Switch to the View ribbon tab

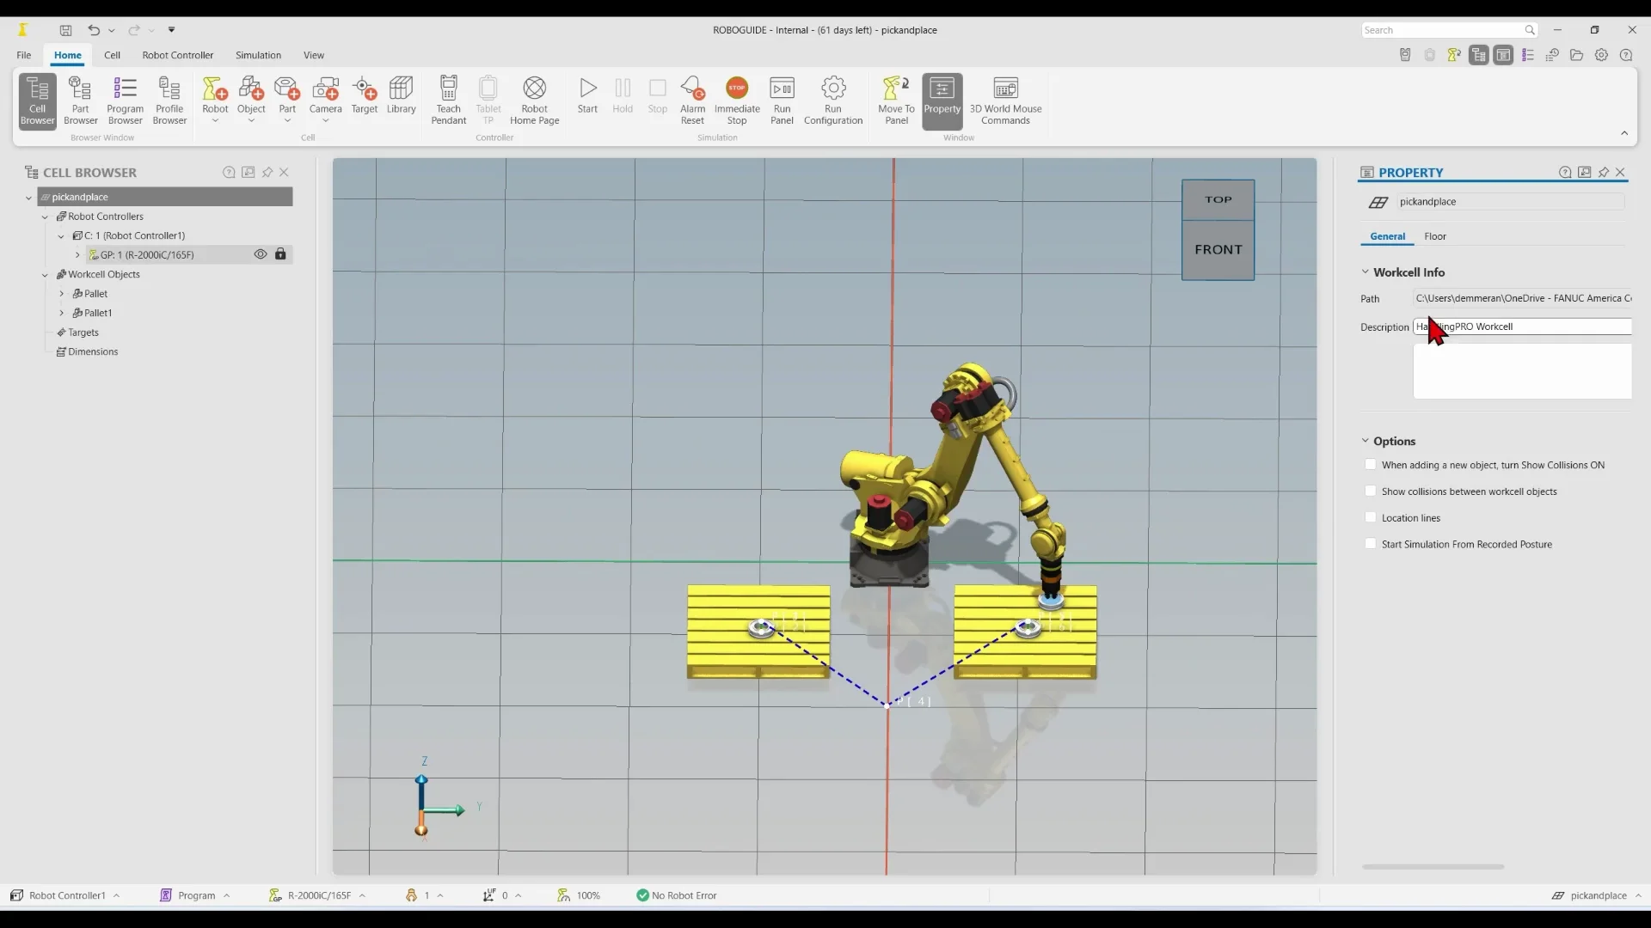pyautogui.click(x=313, y=55)
